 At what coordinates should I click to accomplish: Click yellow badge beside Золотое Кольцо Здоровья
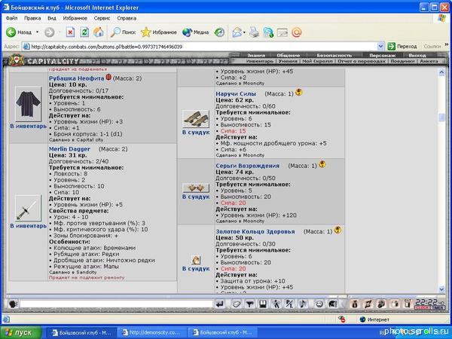coord(337,230)
